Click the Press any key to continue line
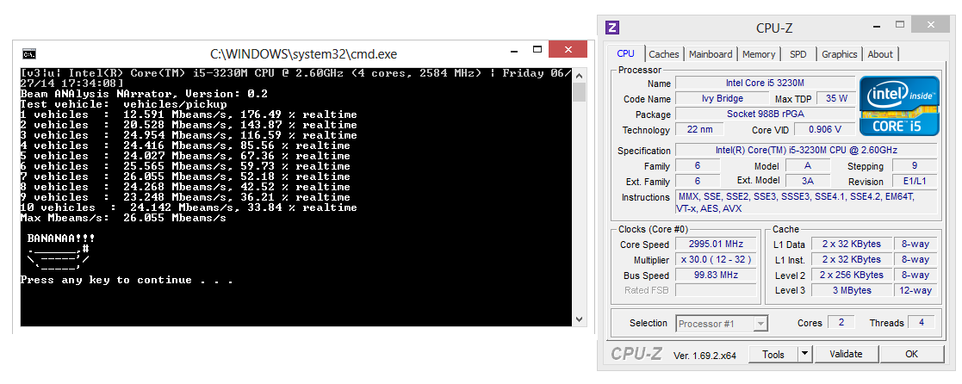The image size is (962, 384). (x=127, y=280)
